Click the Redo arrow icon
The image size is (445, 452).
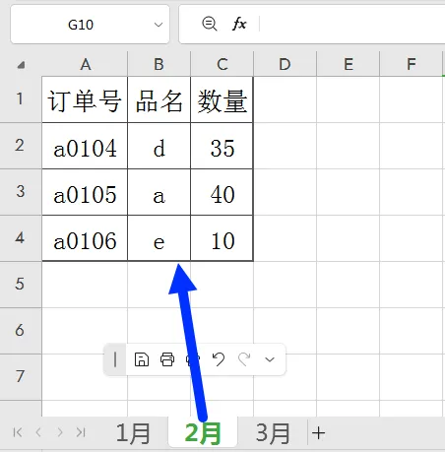pos(244,359)
